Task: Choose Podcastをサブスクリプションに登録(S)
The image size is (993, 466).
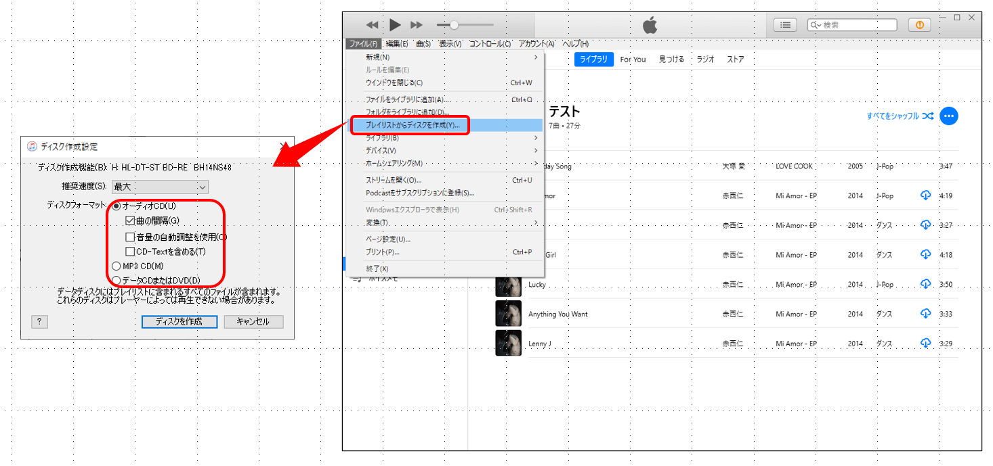Action: pos(446,193)
